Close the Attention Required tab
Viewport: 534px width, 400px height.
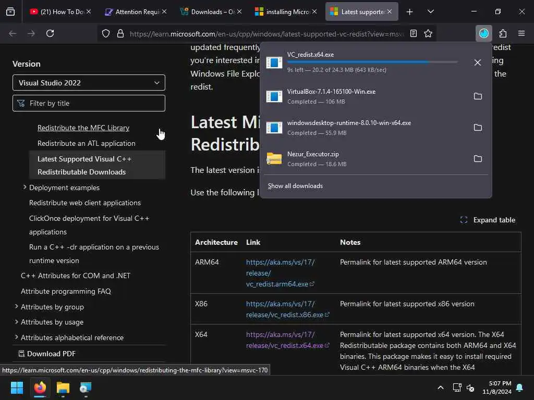[164, 11]
